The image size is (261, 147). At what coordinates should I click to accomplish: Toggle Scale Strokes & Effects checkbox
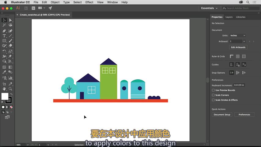[x=213, y=100]
